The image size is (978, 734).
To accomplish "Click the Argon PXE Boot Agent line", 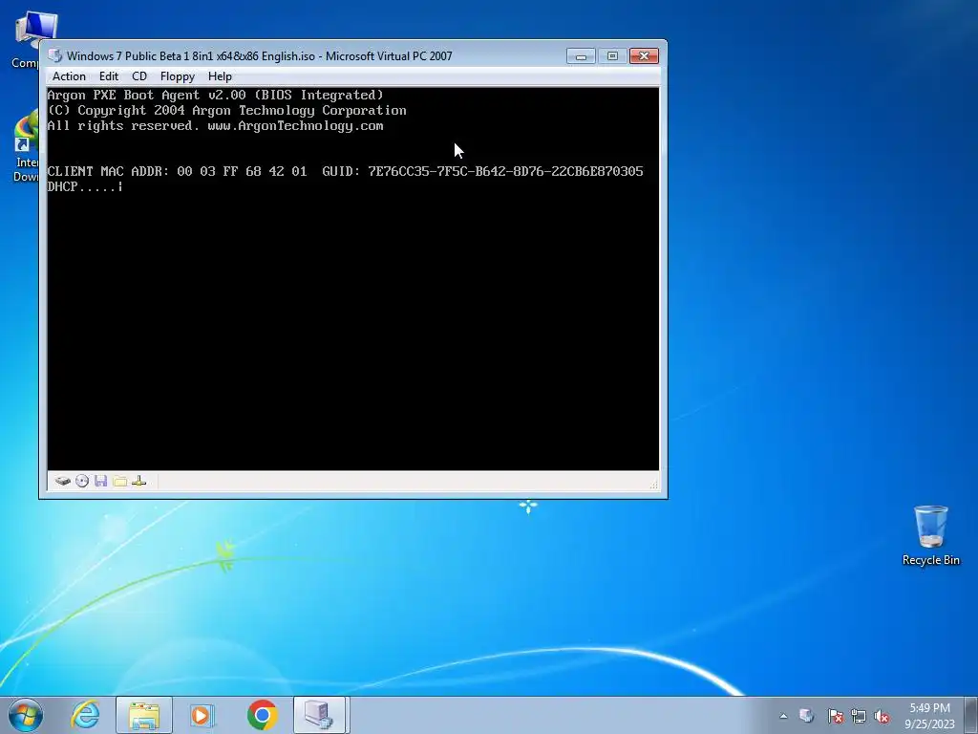I will [x=215, y=95].
